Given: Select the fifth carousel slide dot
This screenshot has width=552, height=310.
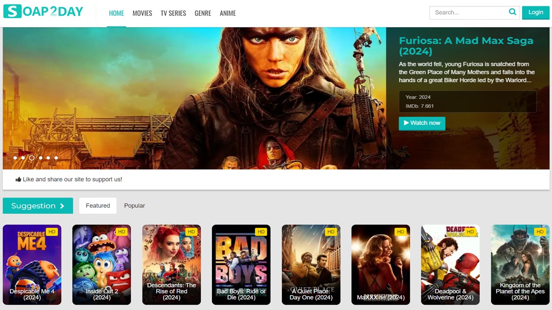Looking at the screenshot, I should 48,158.
